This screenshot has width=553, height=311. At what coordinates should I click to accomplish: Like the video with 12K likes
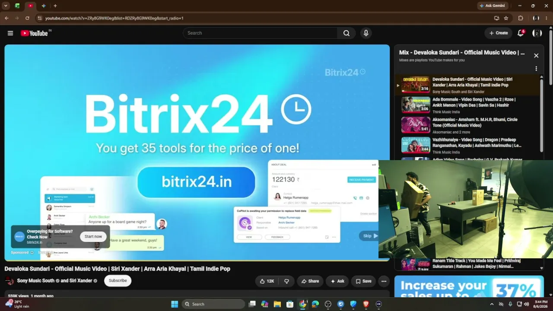point(267,281)
